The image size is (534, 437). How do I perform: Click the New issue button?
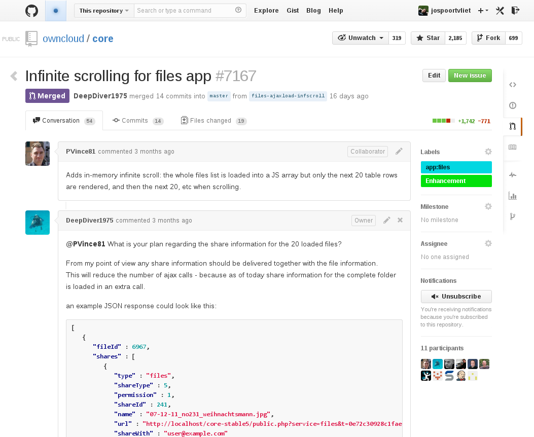point(470,76)
